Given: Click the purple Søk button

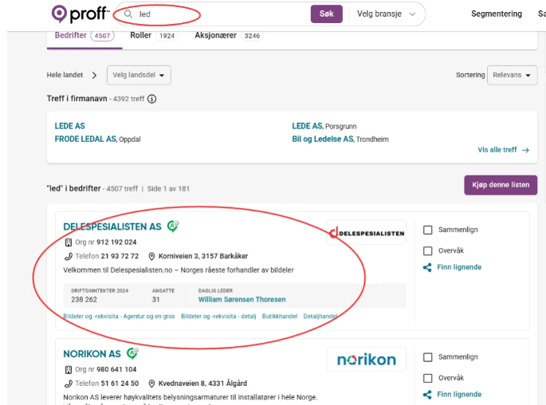Looking at the screenshot, I should [x=327, y=14].
